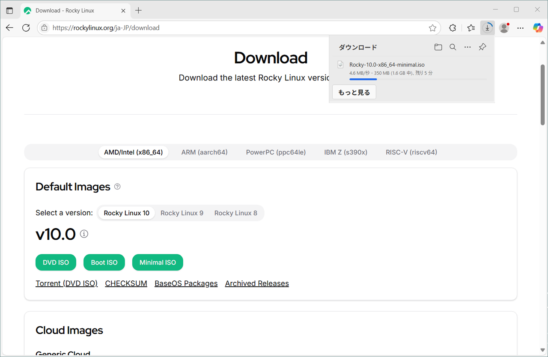Click the Default Images help icon
Screen dimensions: 548x357
[x=117, y=187]
